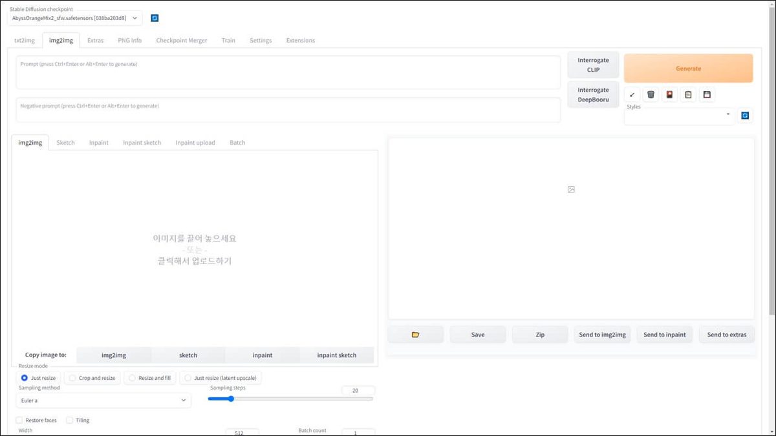Switch to the txt2img tab
Image resolution: width=776 pixels, height=436 pixels.
click(25, 40)
